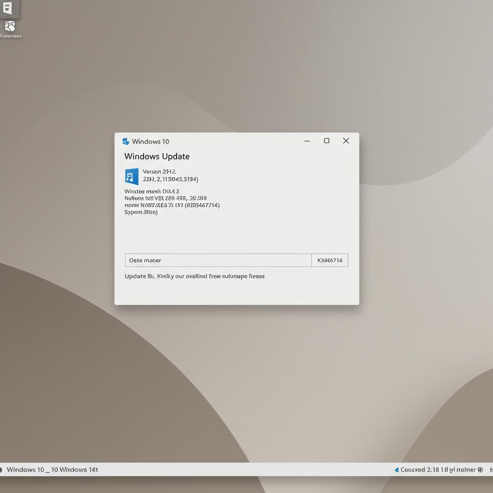Open the desktop shortcut below the document icon

click(x=10, y=26)
